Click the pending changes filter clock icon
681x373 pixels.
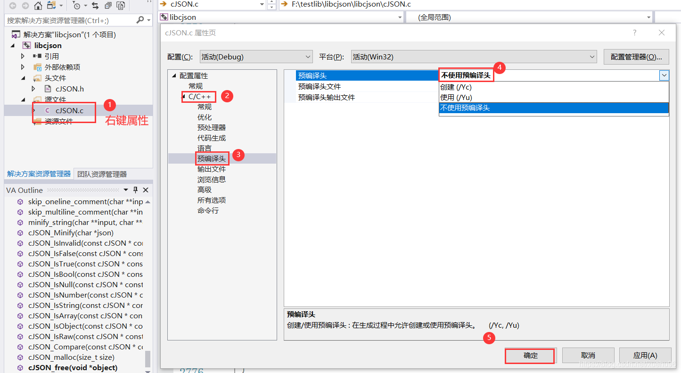(x=77, y=6)
